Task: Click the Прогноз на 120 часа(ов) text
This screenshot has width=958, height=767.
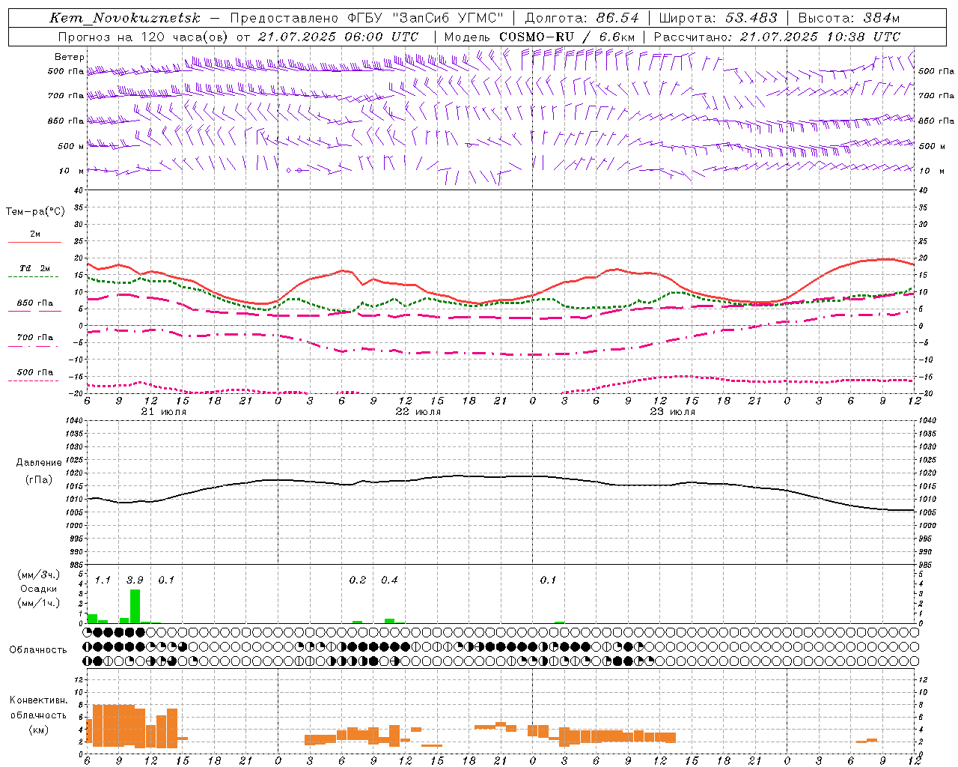Action: click(143, 37)
